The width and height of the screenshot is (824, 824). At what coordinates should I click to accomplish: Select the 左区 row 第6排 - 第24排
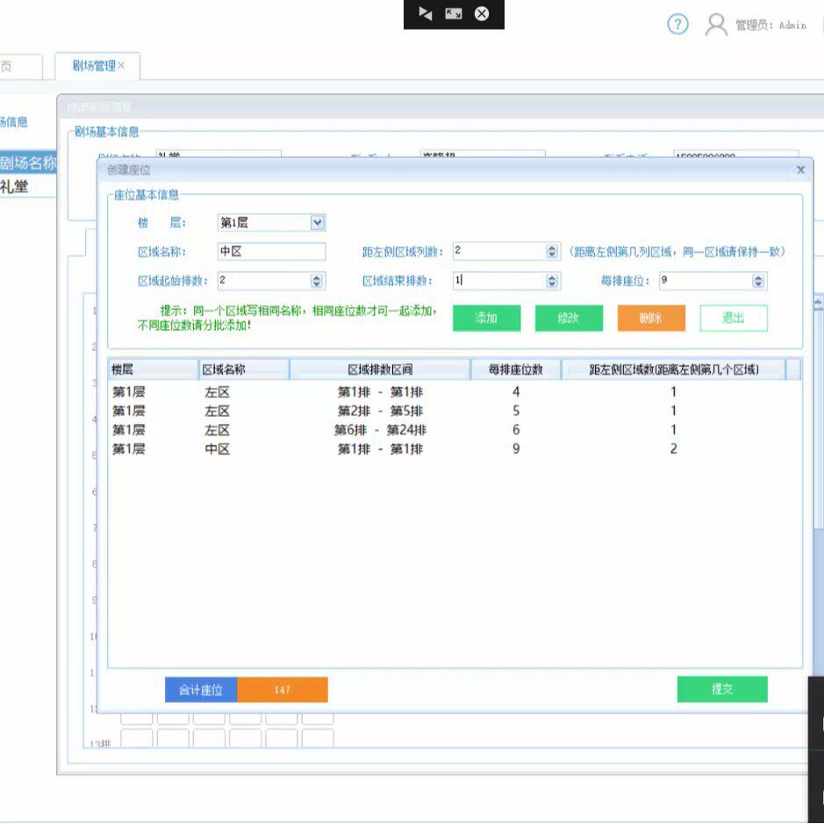455,430
